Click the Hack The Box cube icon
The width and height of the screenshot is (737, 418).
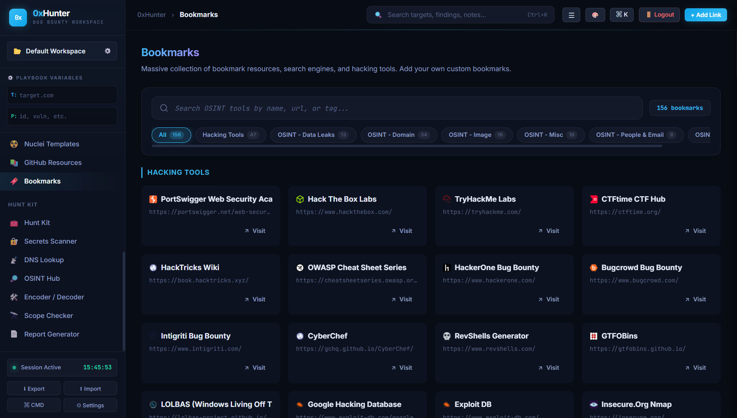tap(300, 199)
